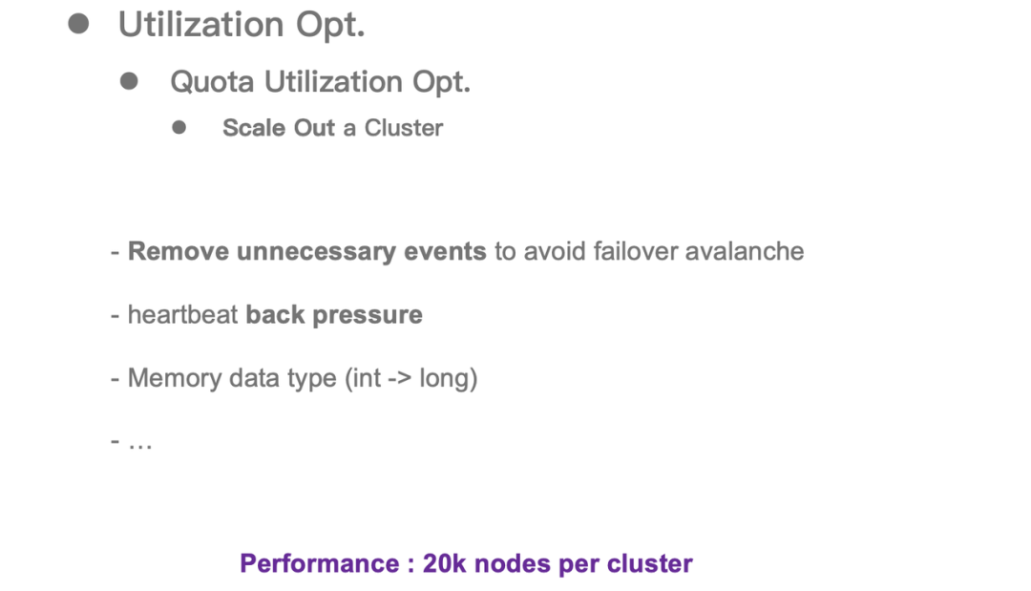Image resolution: width=1031 pixels, height=591 pixels.
Task: Click the bullet dot beside Utilization Opt.
Action: pos(78,24)
